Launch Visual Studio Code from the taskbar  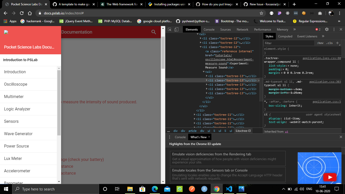pyautogui.click(x=229, y=189)
